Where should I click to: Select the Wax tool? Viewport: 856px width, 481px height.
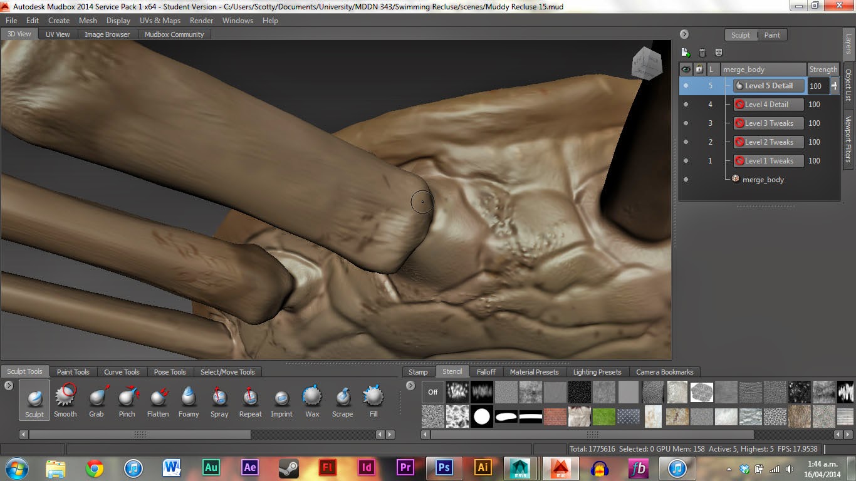point(312,400)
